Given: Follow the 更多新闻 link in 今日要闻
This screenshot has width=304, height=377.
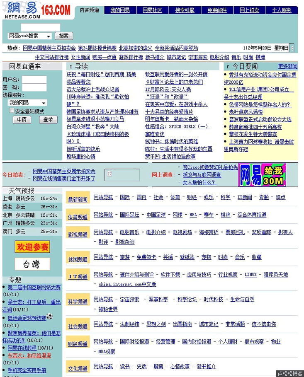Looking at the screenshot, I should click(x=287, y=66).
